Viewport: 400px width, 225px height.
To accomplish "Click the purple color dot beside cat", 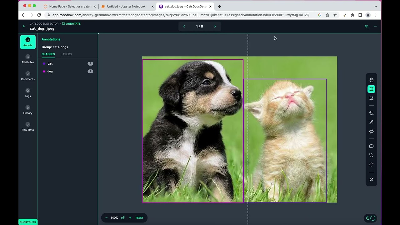I will 44,63.
